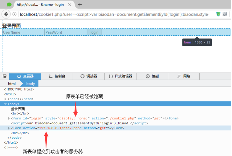Open the 样式编辑器 style editor tab

(120, 76)
